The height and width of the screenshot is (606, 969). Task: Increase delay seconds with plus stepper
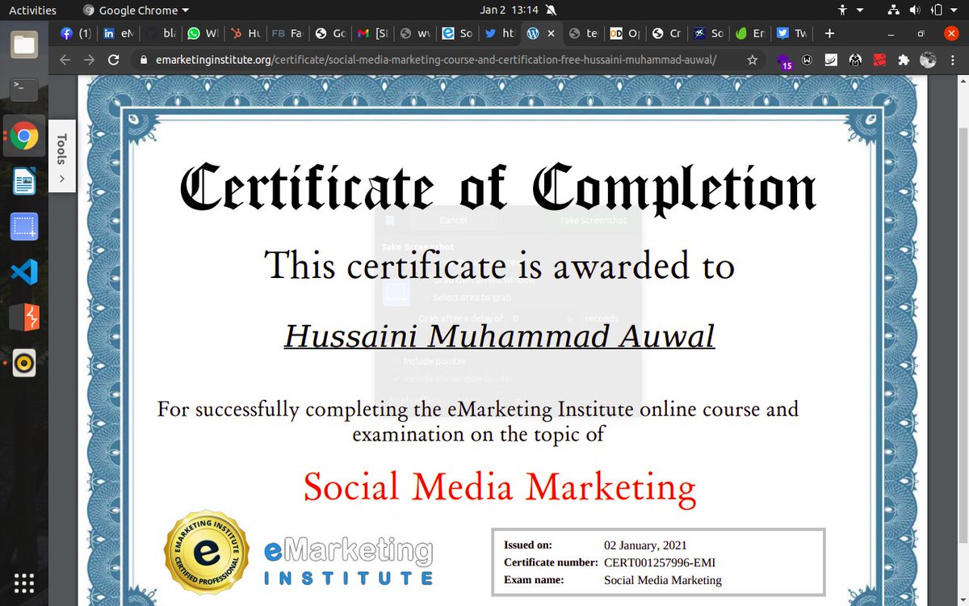(568, 318)
